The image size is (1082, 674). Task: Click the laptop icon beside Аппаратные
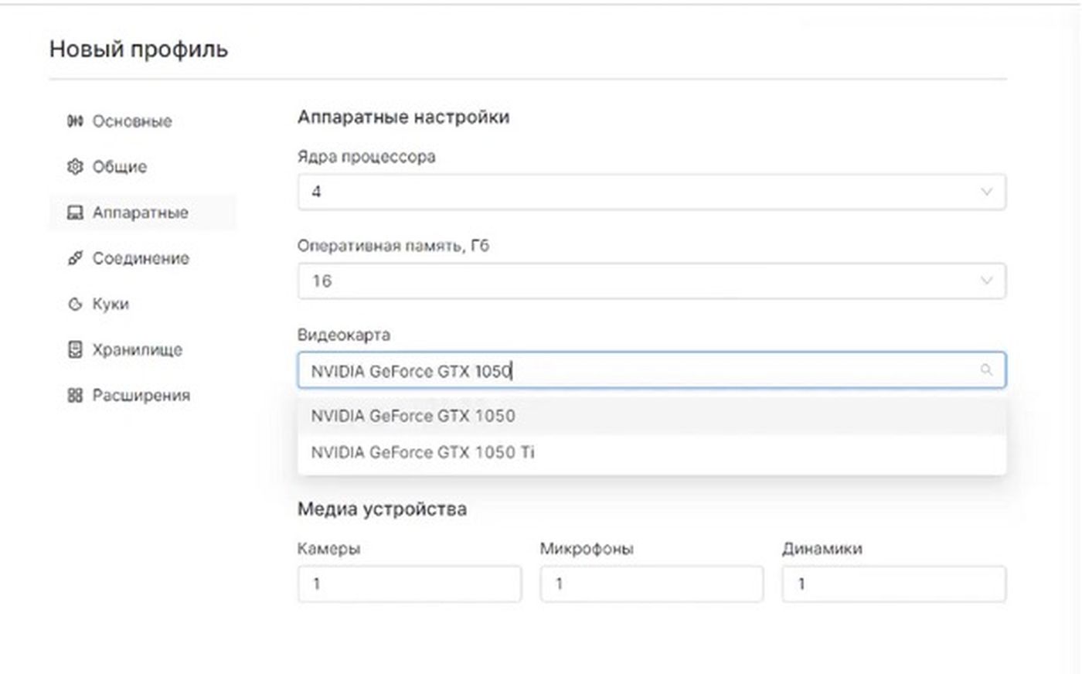click(x=75, y=213)
